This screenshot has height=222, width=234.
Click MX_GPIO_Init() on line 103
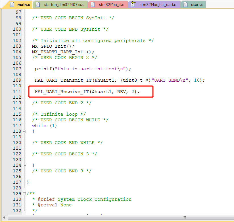[53, 46]
